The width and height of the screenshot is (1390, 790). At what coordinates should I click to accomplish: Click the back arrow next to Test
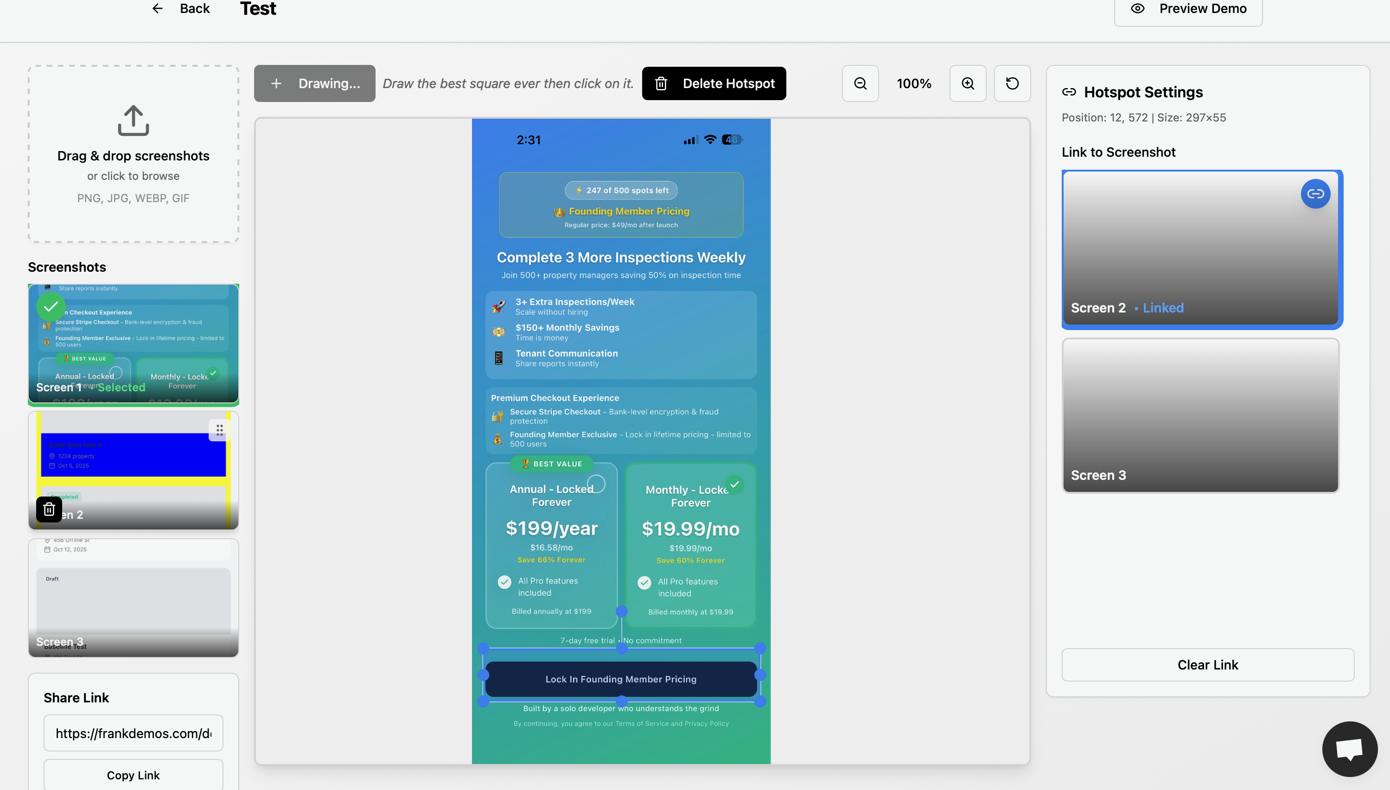[157, 8]
